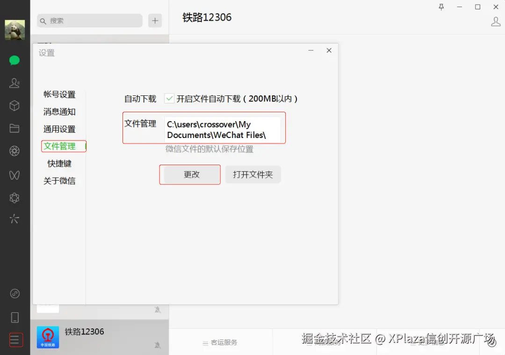
Task: Open chat info person icon for 铁路12306
Action: click(496, 22)
